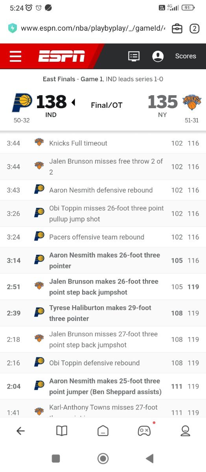The image size is (206, 472).
Task: Open the browser user profile icon
Action: 185,431
